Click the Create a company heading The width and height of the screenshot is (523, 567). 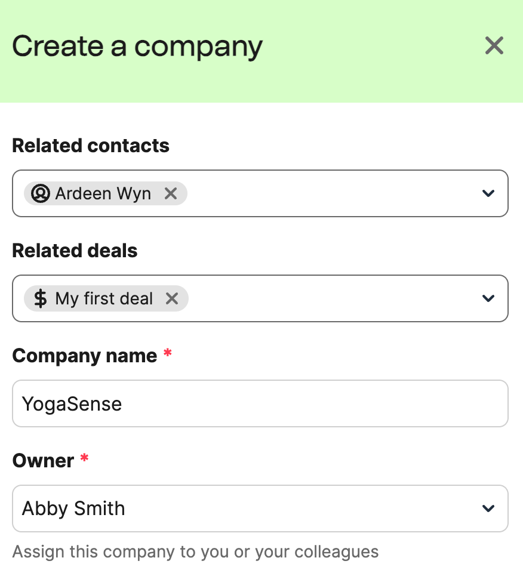coord(137,47)
